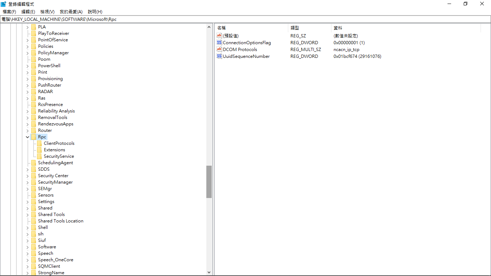
Task: Click the Speech folder icon
Action: coord(33,253)
